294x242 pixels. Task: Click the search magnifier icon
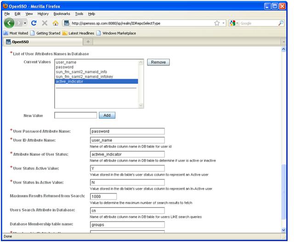tap(281, 23)
